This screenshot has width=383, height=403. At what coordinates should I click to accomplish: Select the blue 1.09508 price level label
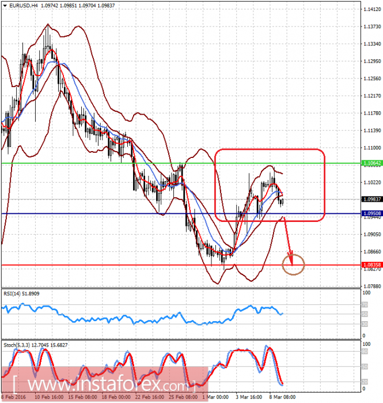(x=372, y=213)
